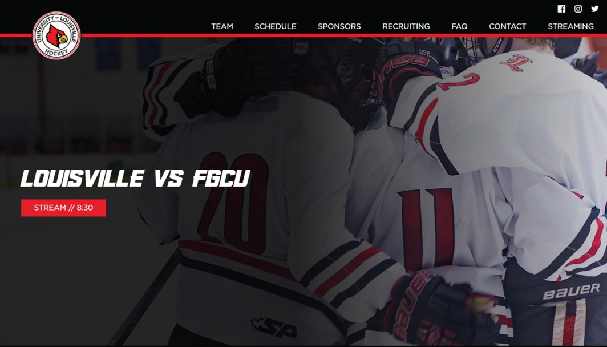The image size is (607, 347).
Task: Click the red number 2 on shoulder
Action: coord(459,82)
